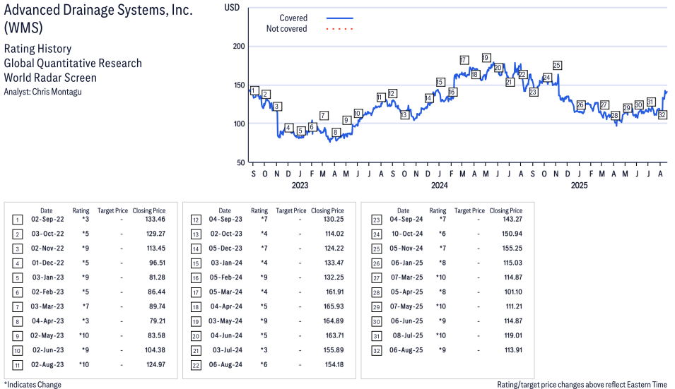Click chart marker 19 near the price peak
Viewport: 675px width, 389px height.
click(486, 58)
